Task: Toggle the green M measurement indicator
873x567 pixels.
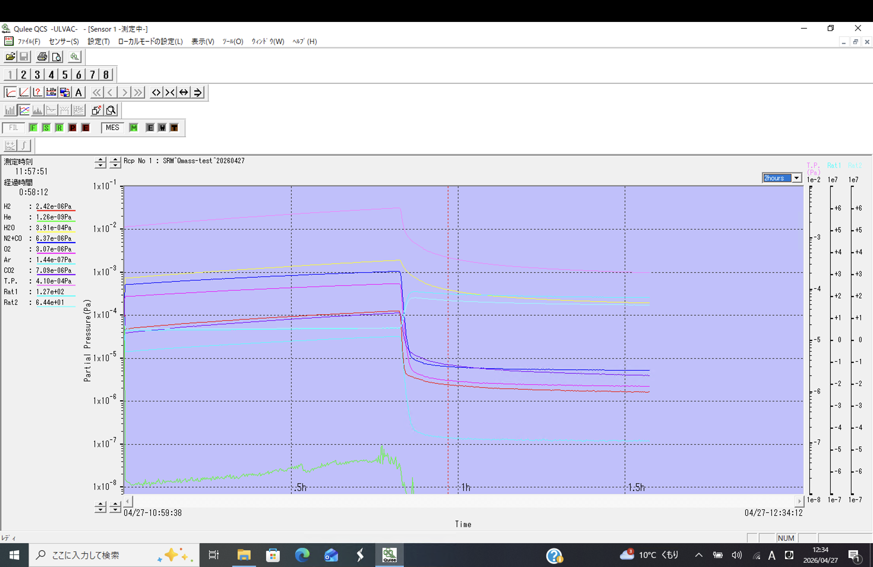Action: [x=134, y=128]
